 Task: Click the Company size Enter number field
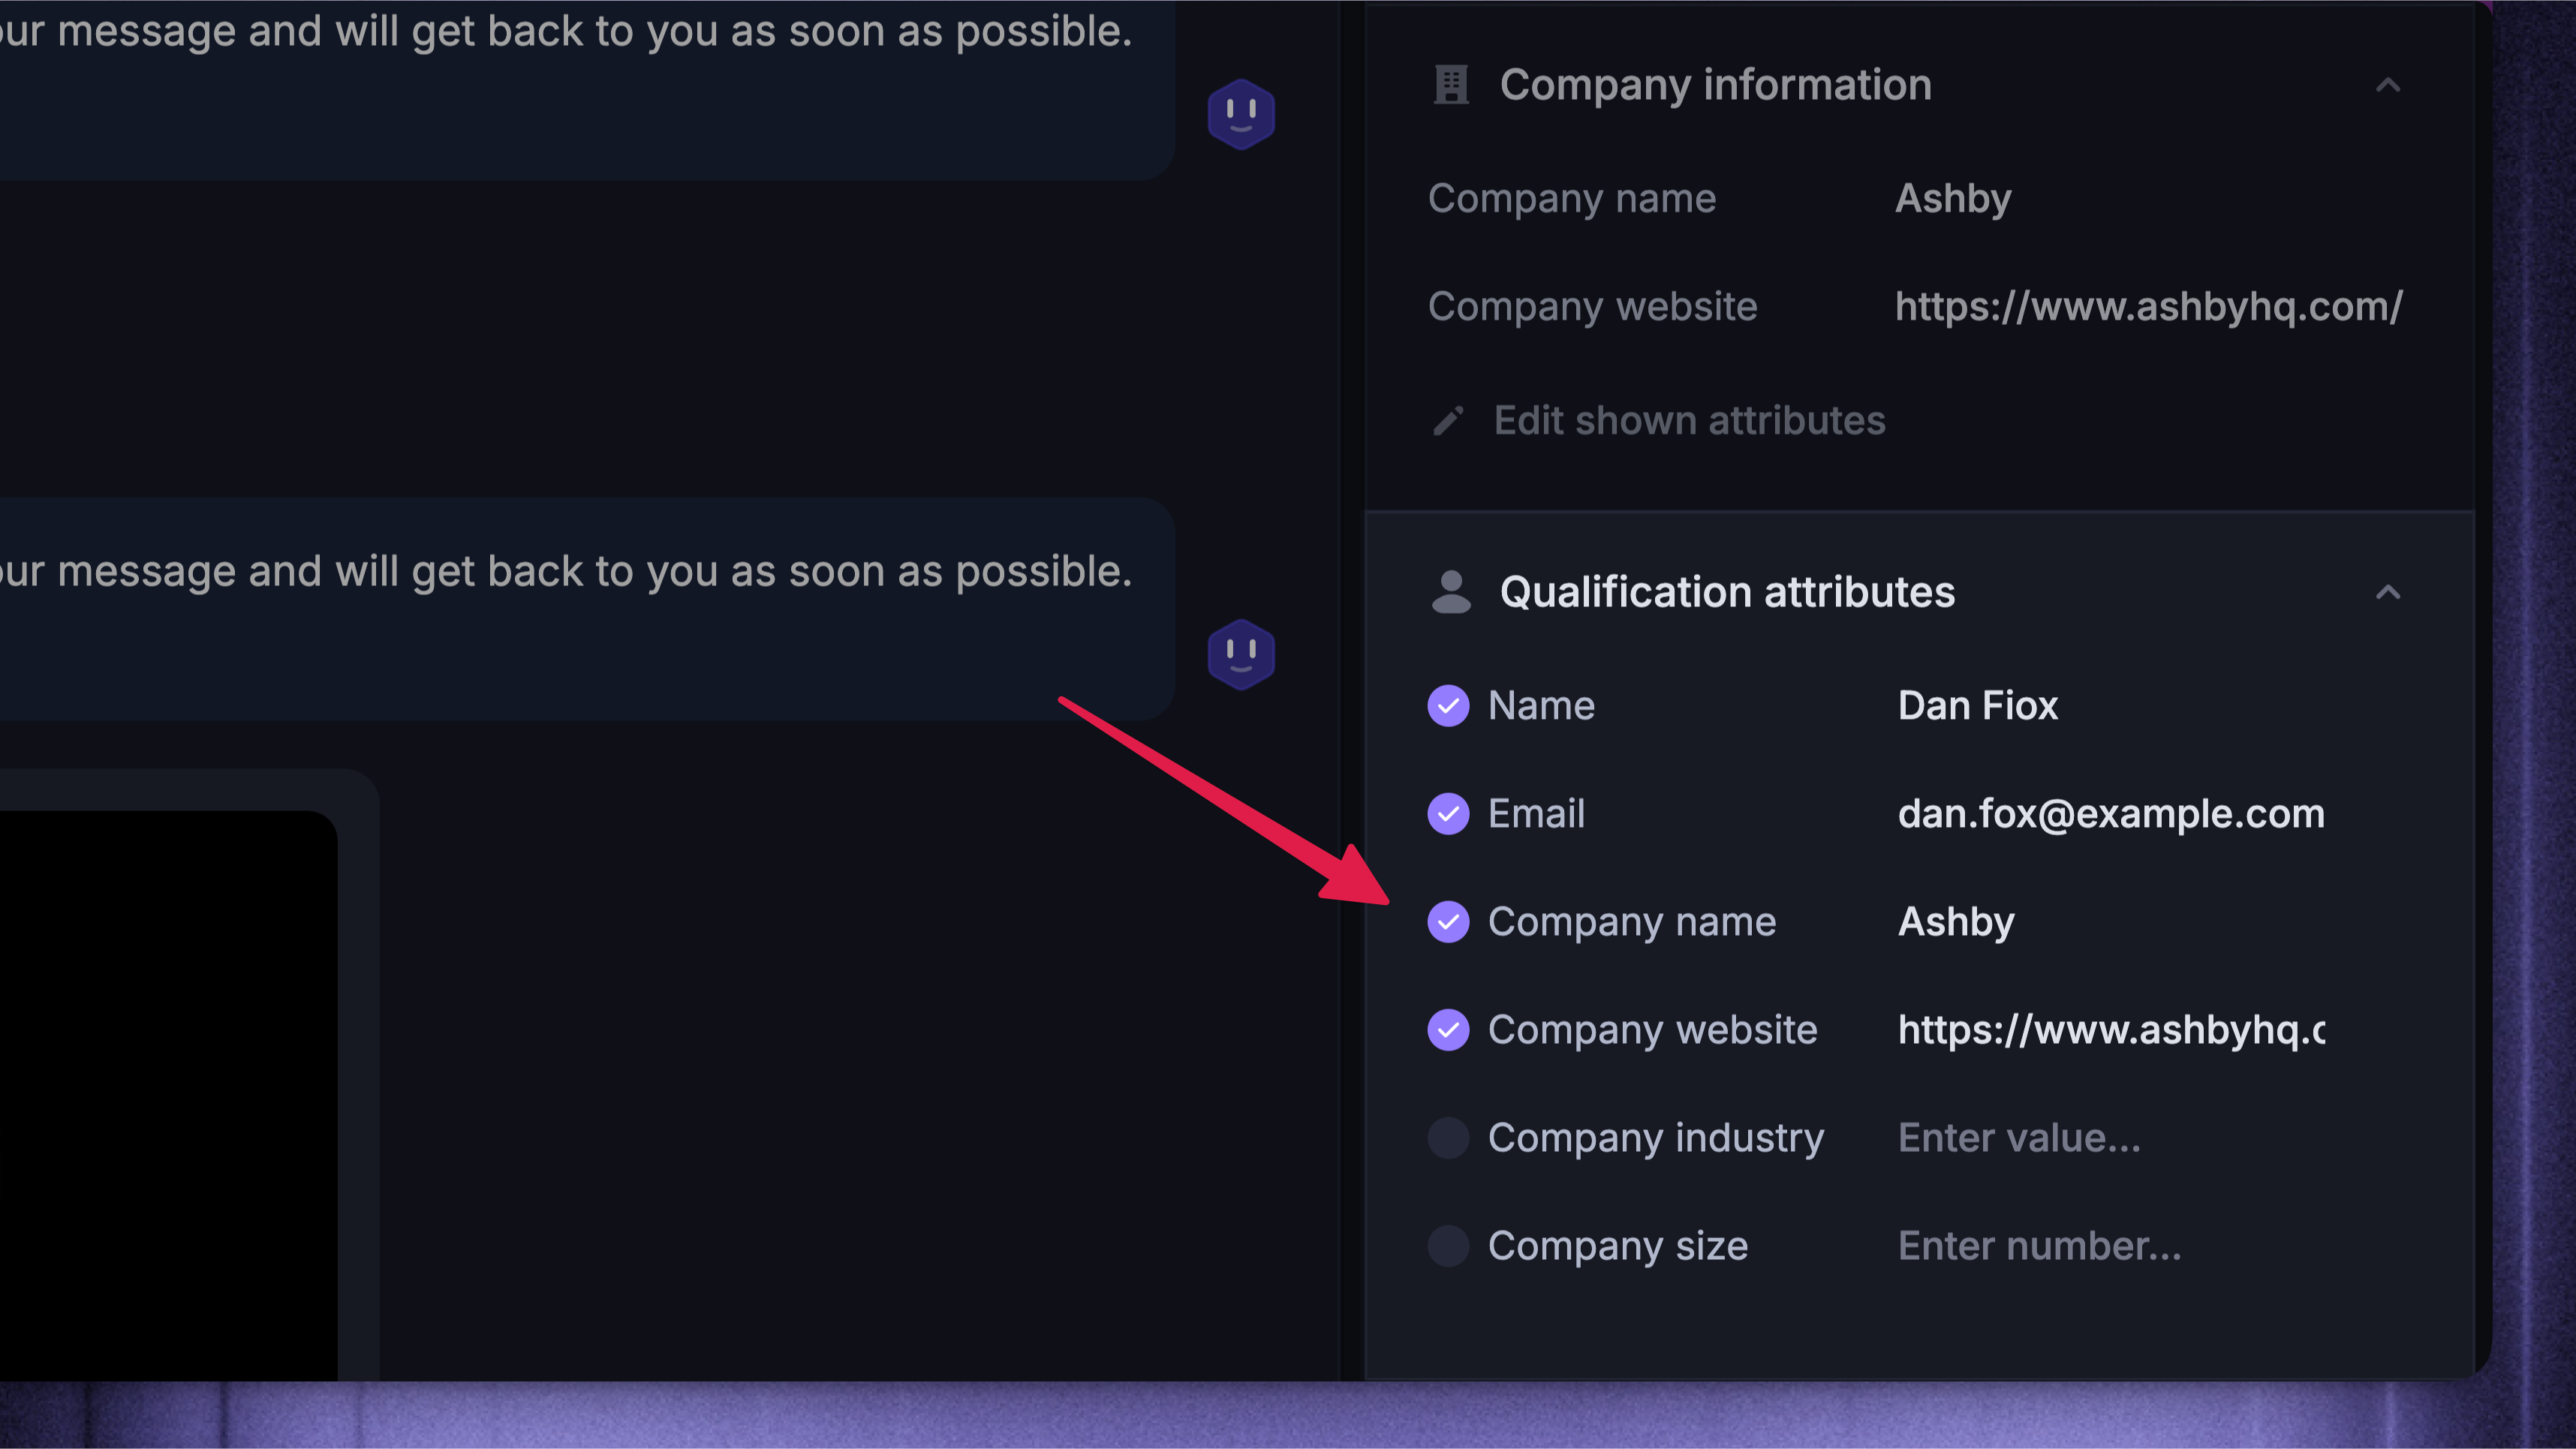click(2040, 1246)
